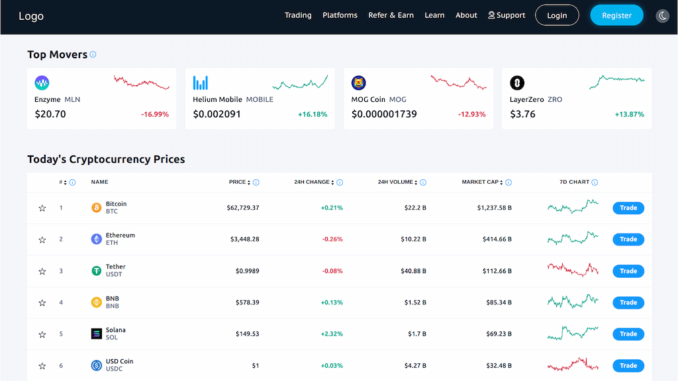Viewport: 678px width, 381px height.
Task: Click the Login button
Action: tap(557, 15)
